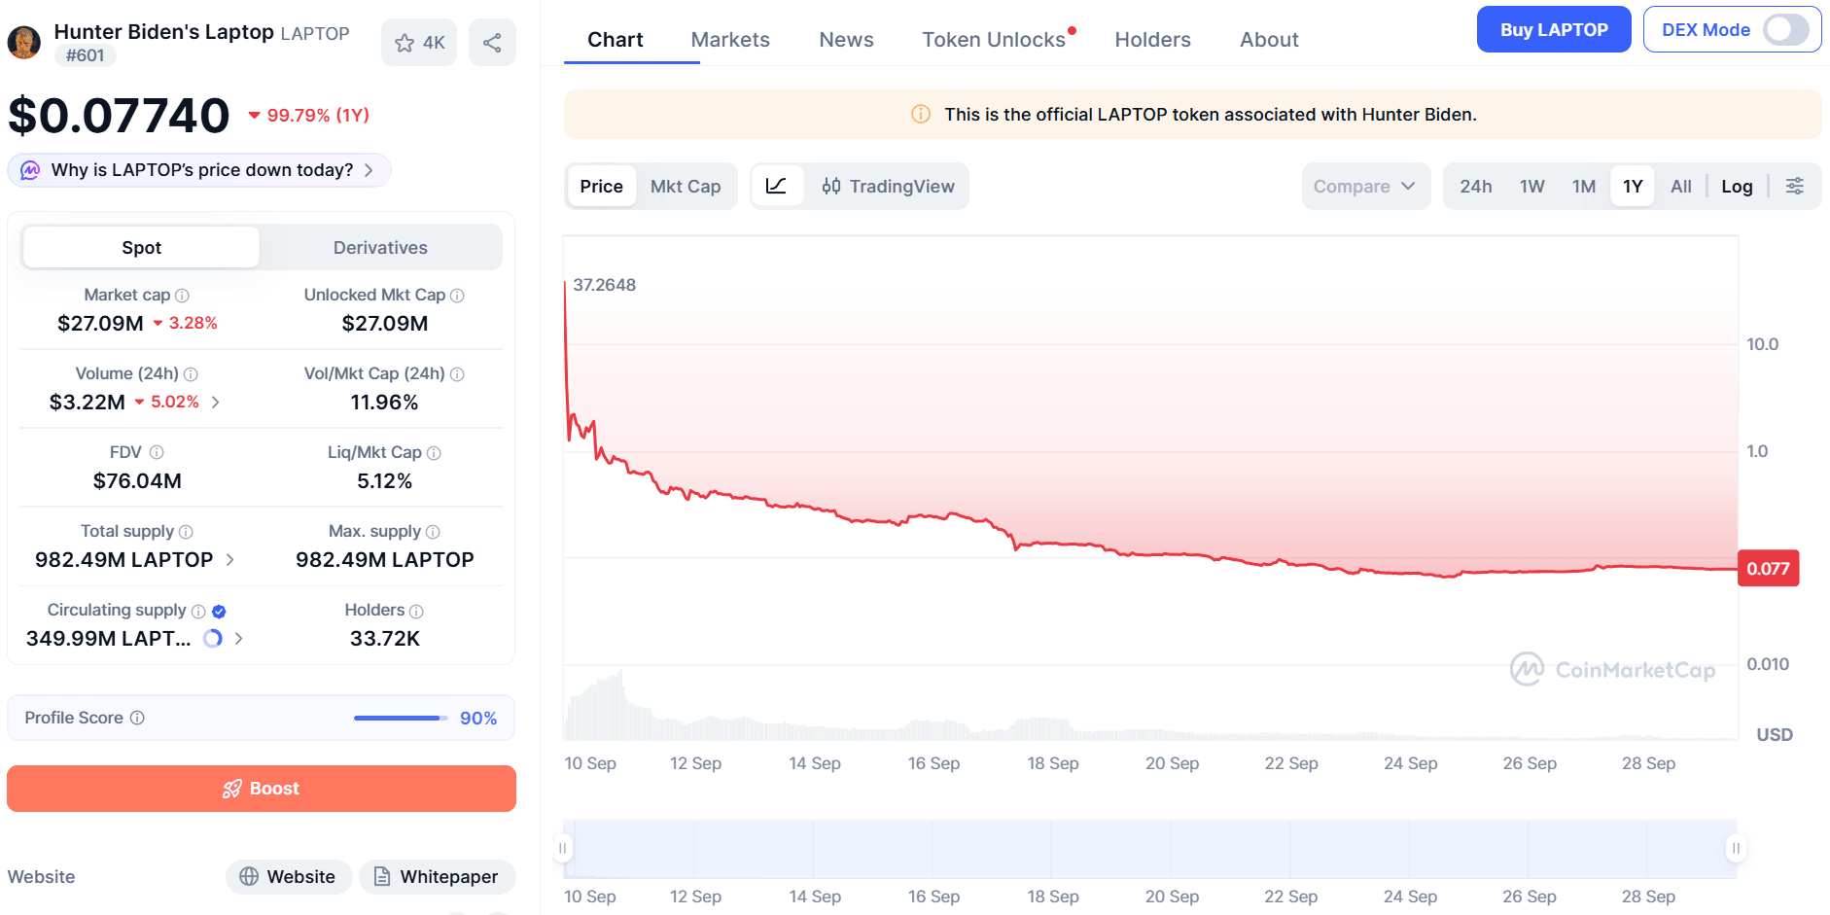Click Profile Score info icon
Image resolution: width=1830 pixels, height=915 pixels.
tap(137, 718)
